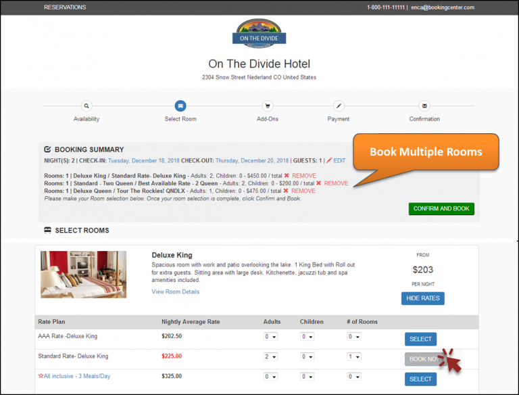
Task: Click the $225.00 nightly rate
Action: [172, 356]
